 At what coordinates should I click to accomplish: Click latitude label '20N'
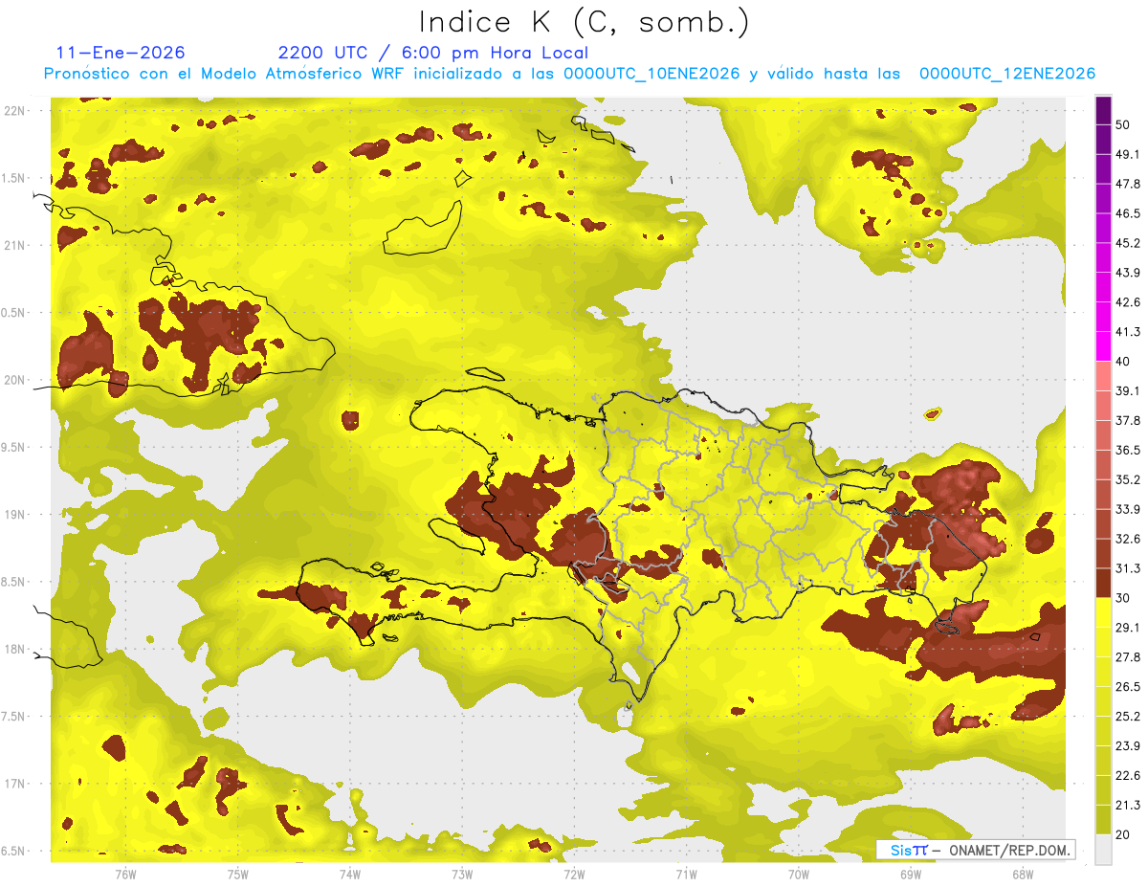(15, 380)
